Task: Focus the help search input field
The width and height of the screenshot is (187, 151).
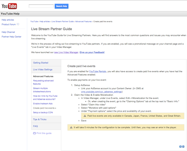Action: tap(41, 6)
